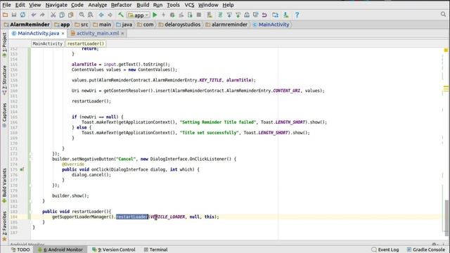The image size is (450, 253).
Task: Toggle the Favorites tool window
Action: (x=4, y=226)
